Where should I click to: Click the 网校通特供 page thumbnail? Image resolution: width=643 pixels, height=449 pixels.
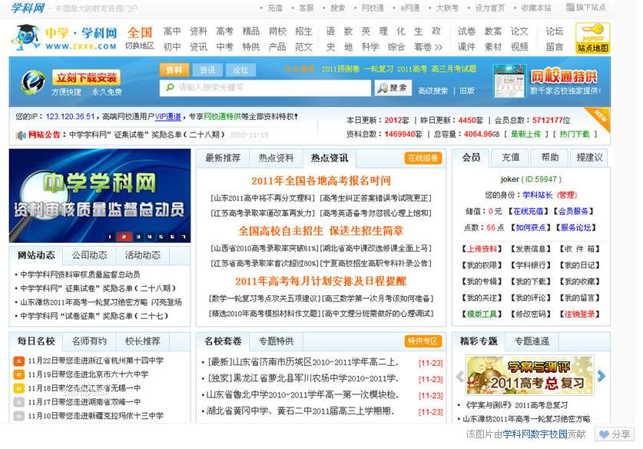tap(509, 81)
